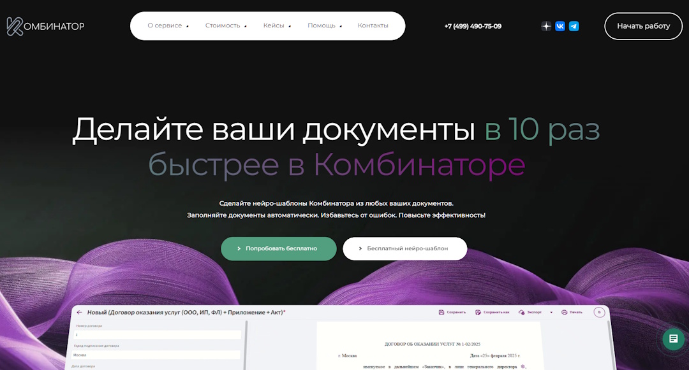Open the О сервисе dropdown

(x=167, y=26)
